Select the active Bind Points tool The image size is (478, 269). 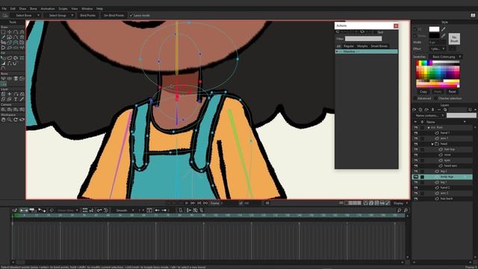click(x=3, y=84)
